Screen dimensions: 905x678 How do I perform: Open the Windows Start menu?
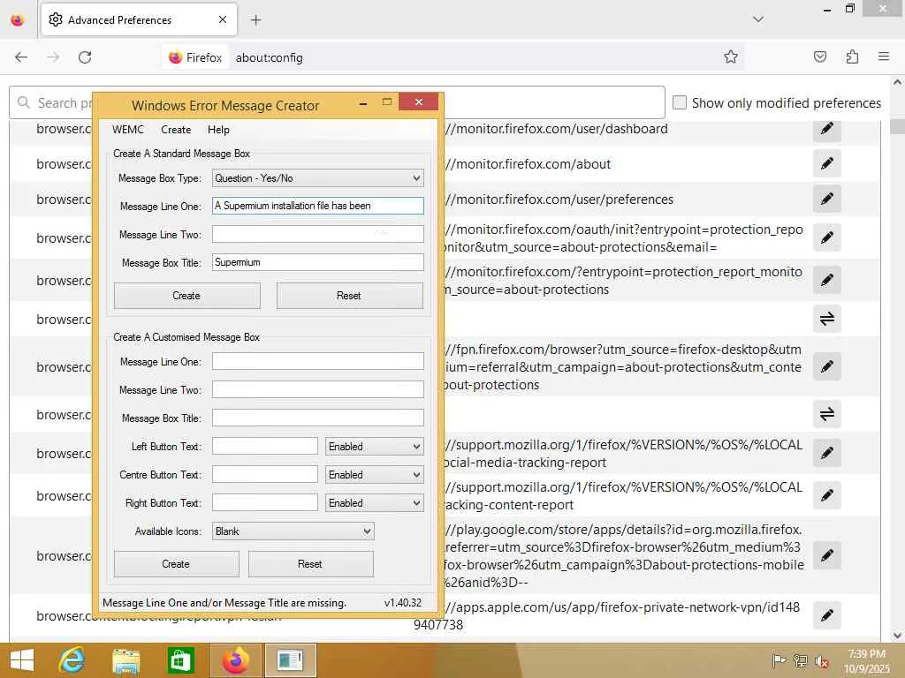pos(22,660)
